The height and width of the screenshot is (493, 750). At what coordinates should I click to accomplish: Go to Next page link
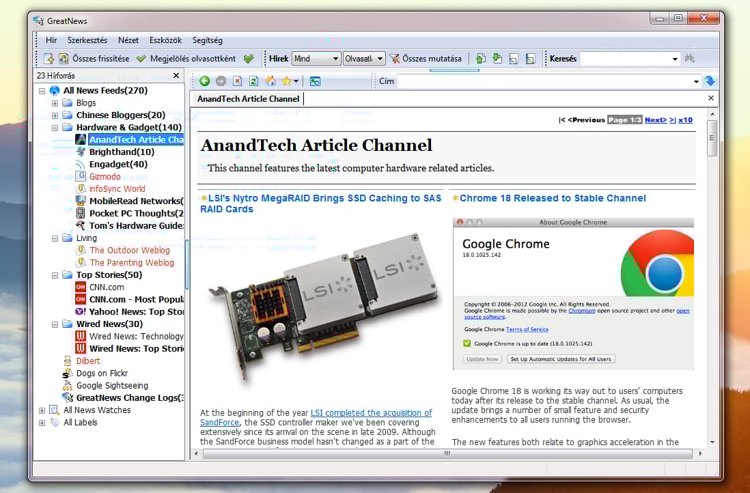pyautogui.click(x=656, y=120)
